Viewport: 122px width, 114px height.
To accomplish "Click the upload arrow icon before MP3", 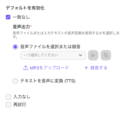I will click(x=26, y=68).
